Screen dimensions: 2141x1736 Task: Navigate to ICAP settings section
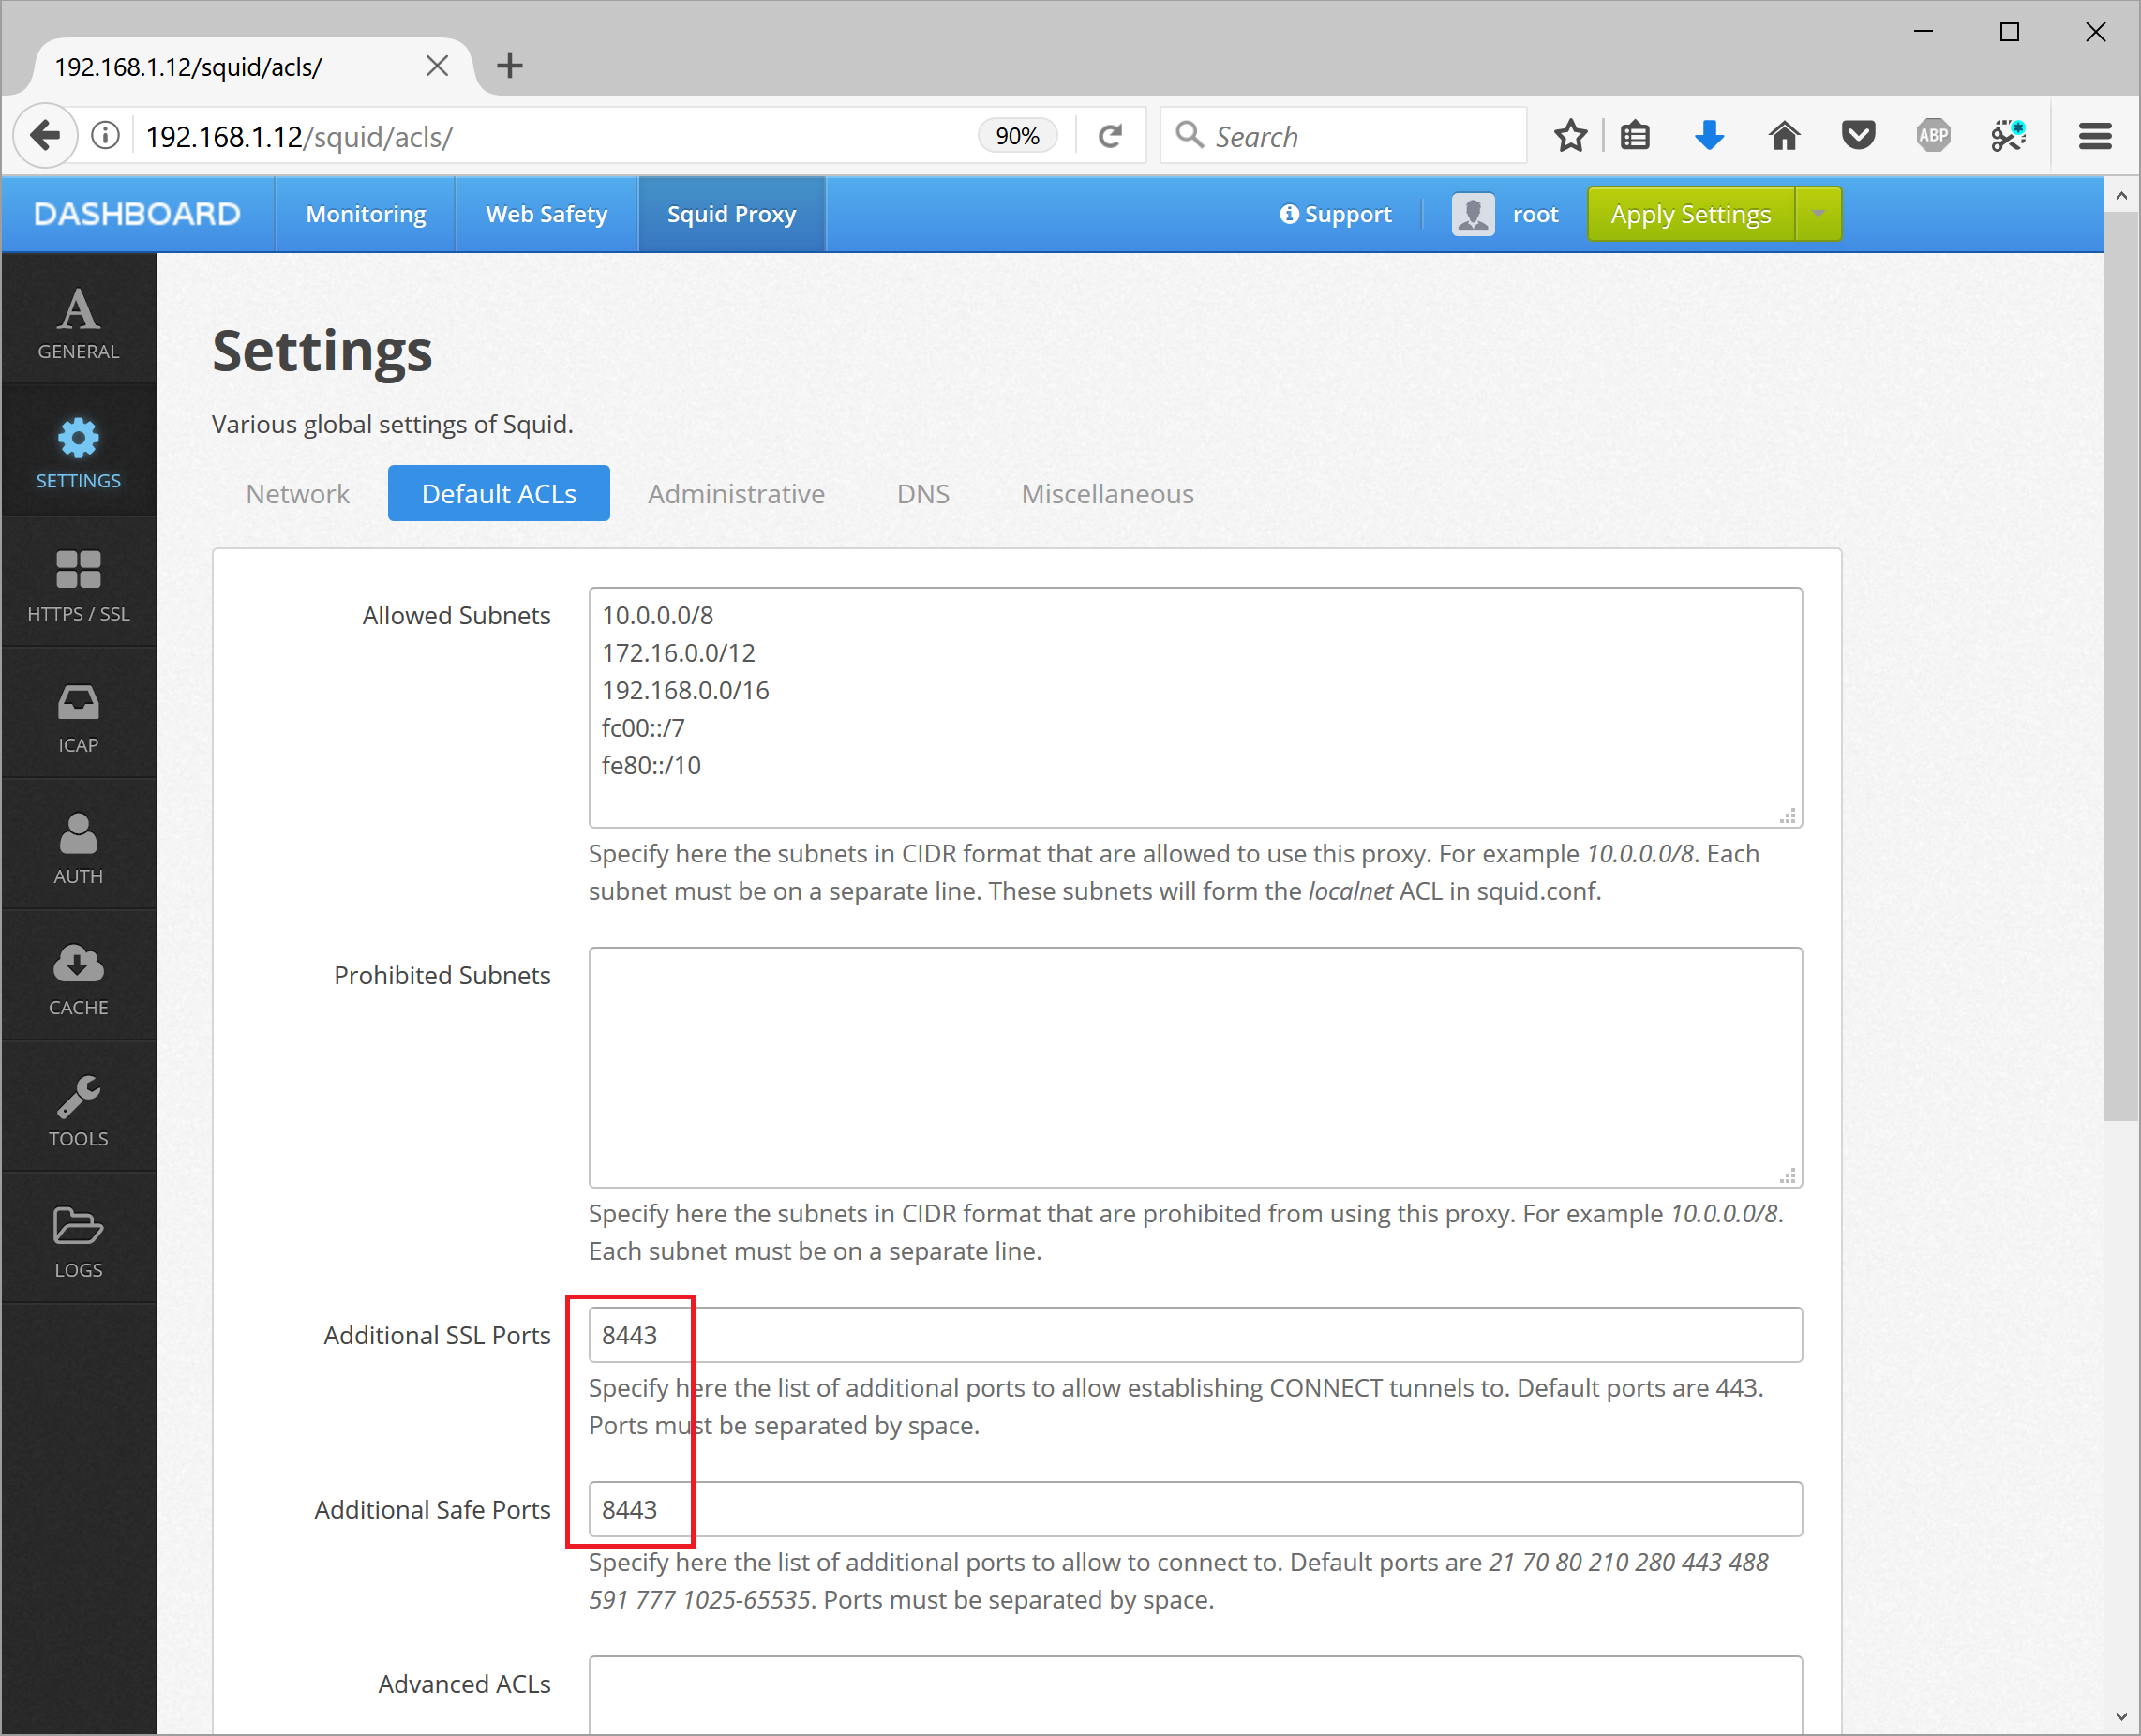[x=78, y=717]
